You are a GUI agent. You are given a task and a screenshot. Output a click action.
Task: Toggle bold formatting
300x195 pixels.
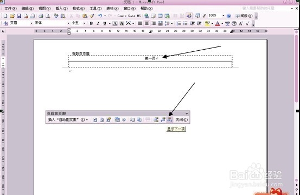click(91, 23)
